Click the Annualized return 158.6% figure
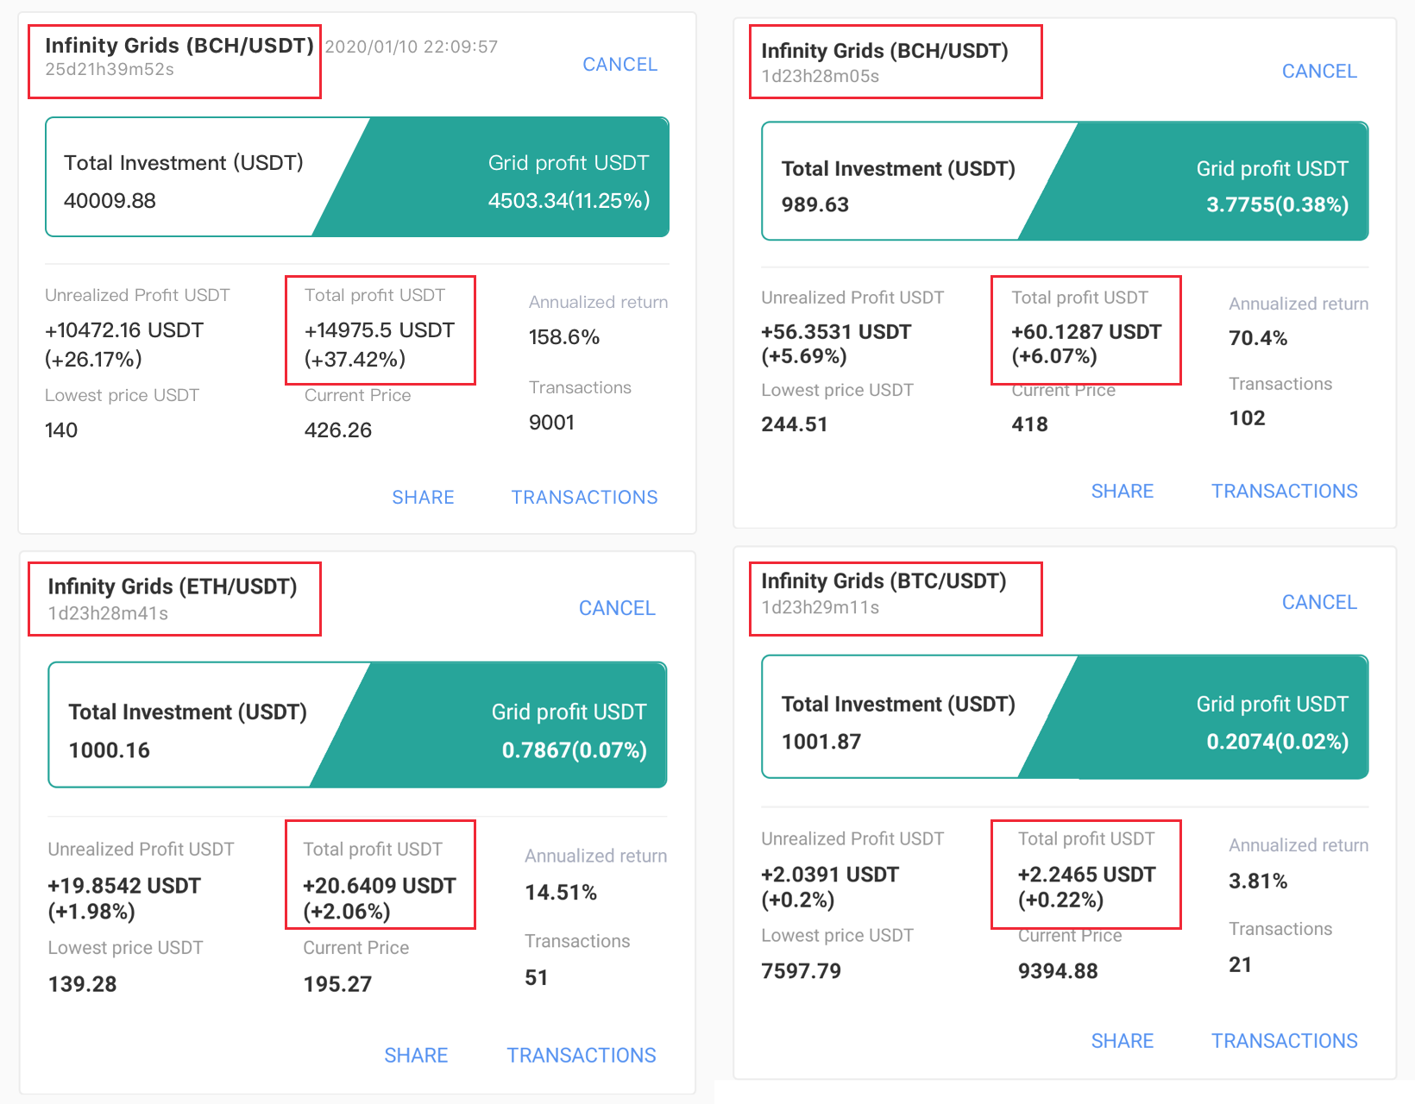The width and height of the screenshot is (1415, 1104). (x=564, y=337)
